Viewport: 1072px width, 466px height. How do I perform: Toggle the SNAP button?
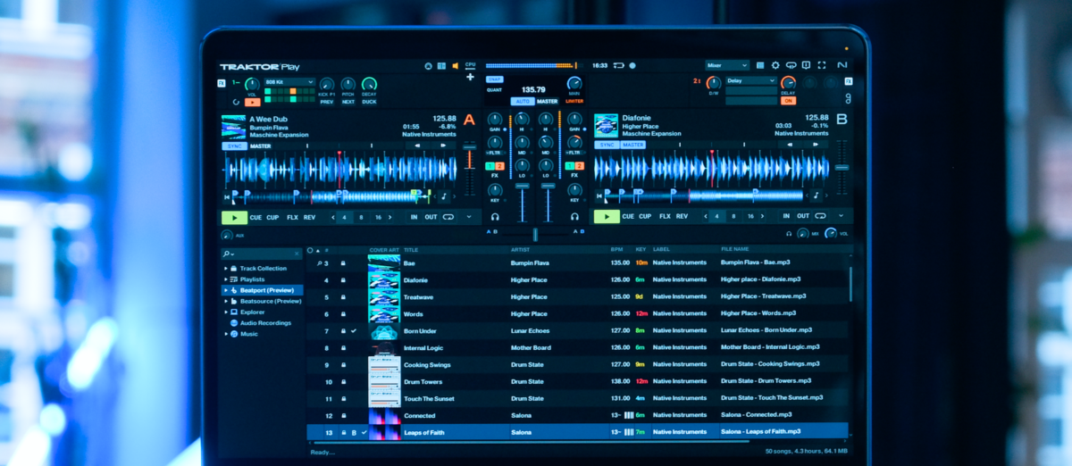495,79
